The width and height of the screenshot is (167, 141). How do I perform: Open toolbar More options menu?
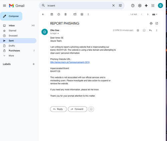[x=88, y=14]
